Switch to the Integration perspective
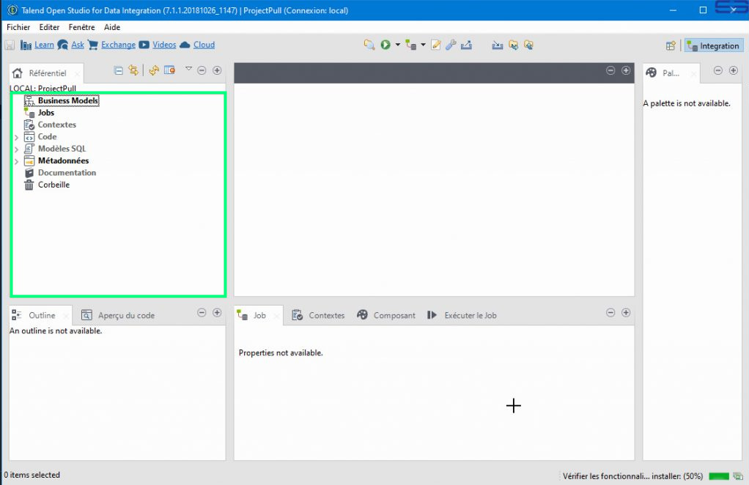This screenshot has width=749, height=485. coord(714,46)
